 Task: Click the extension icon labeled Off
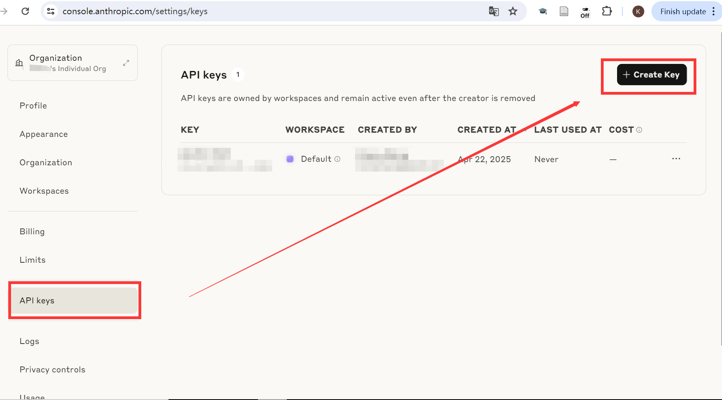click(x=585, y=12)
